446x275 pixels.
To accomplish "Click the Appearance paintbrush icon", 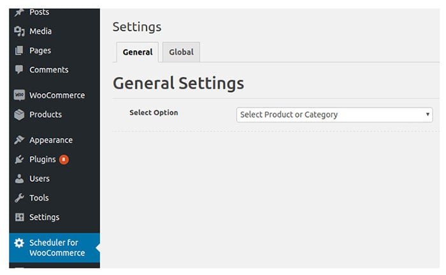I will coord(19,140).
